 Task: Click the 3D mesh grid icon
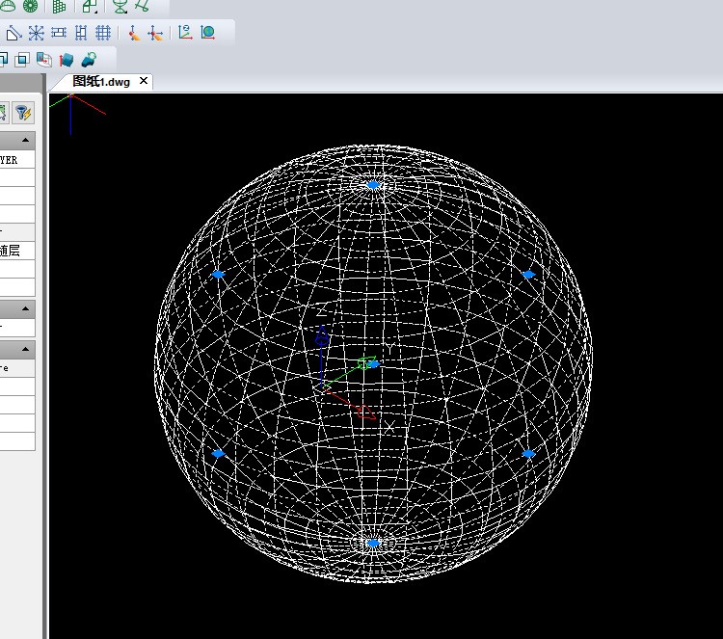pyautogui.click(x=59, y=7)
